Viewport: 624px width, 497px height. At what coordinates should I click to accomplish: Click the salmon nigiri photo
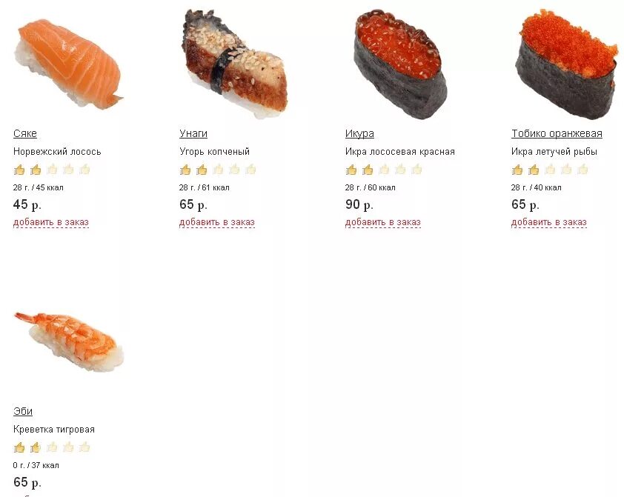pyautogui.click(x=68, y=64)
